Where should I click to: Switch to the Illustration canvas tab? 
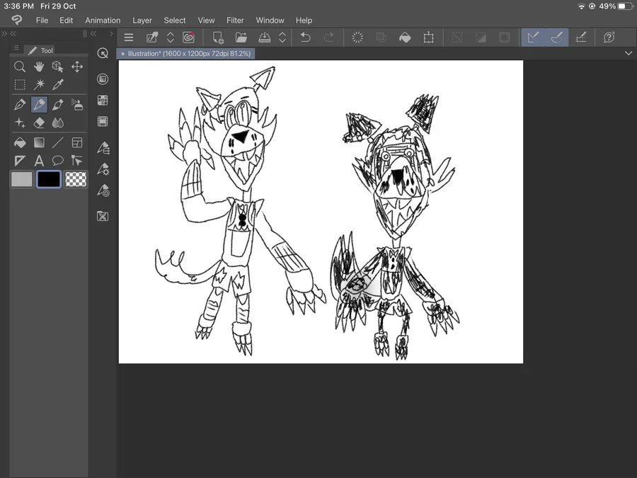coord(186,54)
